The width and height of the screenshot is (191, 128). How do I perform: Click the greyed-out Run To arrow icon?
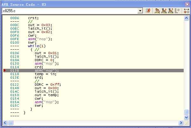click(178, 11)
